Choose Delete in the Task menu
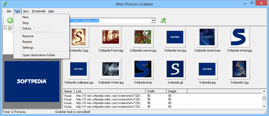The image size is (269, 116). (x=42, y=29)
